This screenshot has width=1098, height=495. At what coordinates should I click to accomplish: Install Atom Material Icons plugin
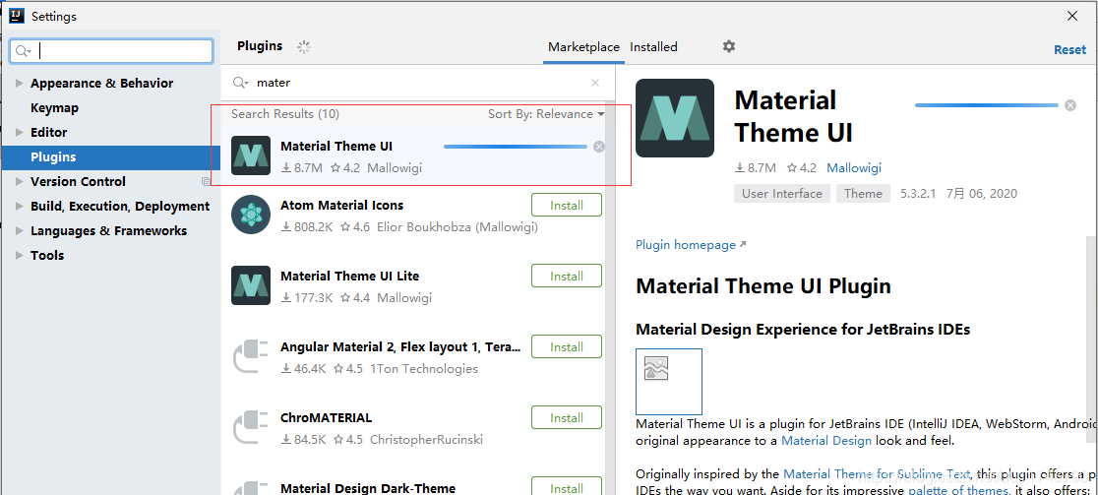click(x=567, y=205)
